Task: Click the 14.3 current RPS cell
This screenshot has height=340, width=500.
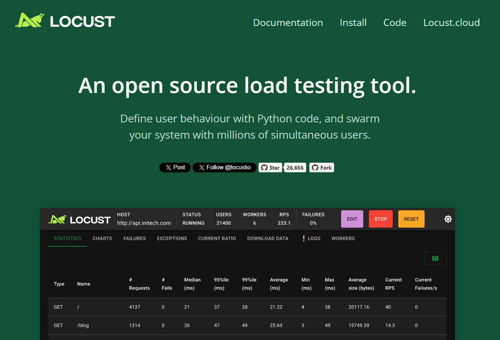Action: coord(390,325)
